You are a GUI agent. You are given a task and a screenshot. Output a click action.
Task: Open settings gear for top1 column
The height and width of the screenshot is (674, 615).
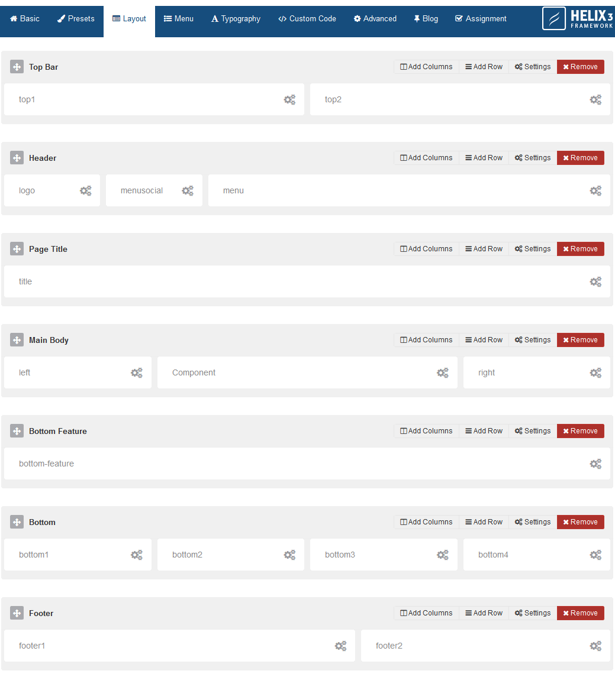coord(289,100)
